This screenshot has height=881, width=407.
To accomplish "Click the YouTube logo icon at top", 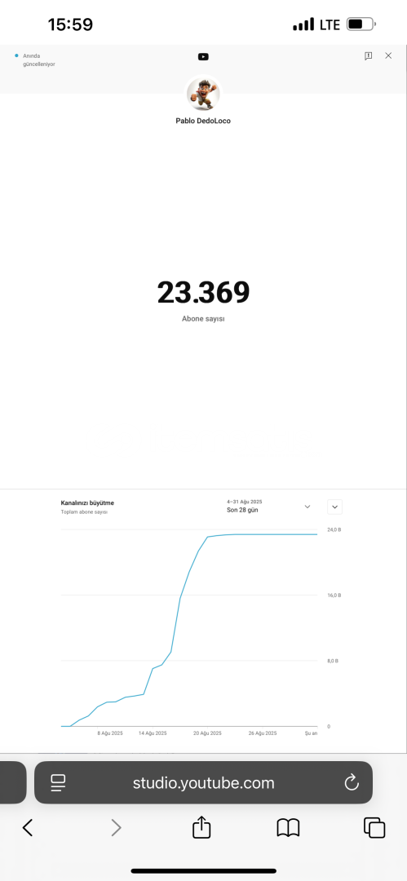I will pos(203,57).
